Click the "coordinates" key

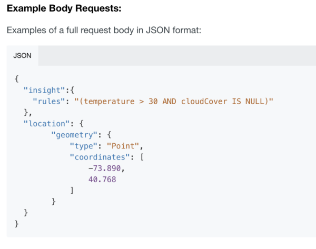[x=100, y=157]
